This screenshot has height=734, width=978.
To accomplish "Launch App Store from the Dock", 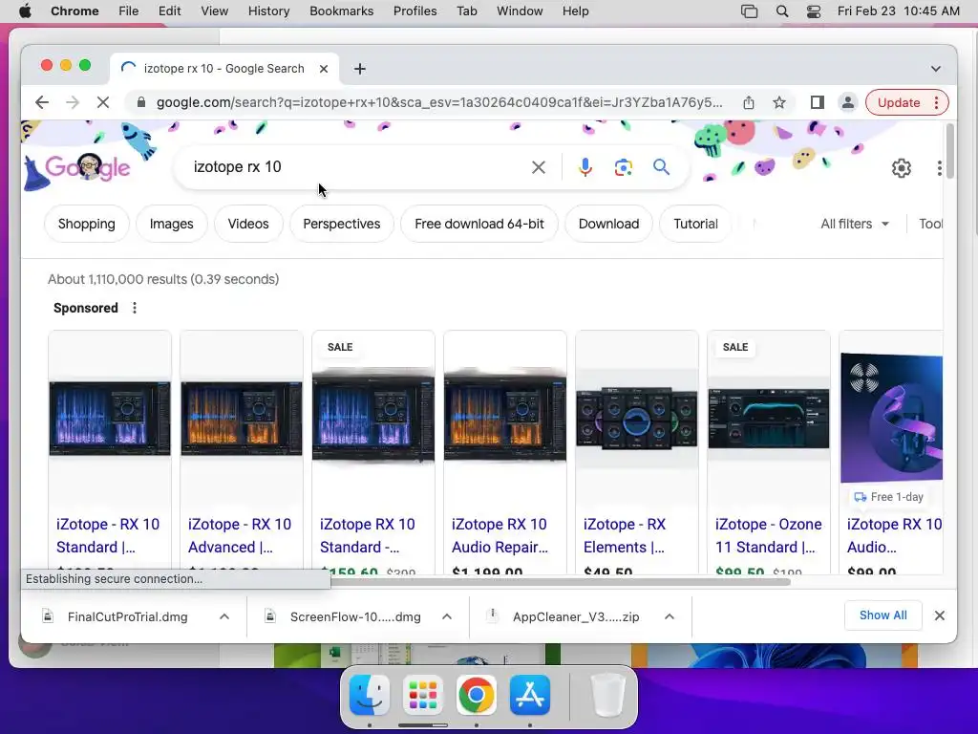I will 529,695.
